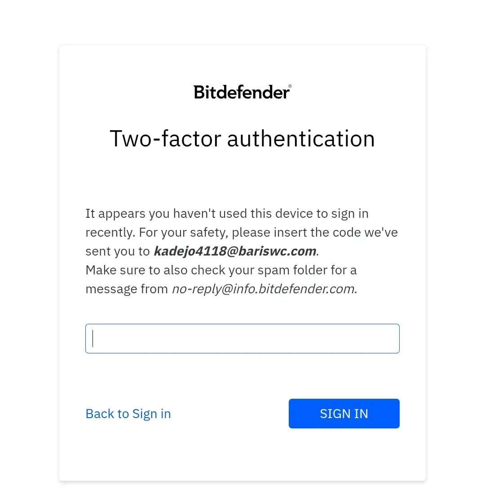Viewport: 485px width, 498px height.
Task: Click the bold kadejo4118@bariswc.com email address
Action: [x=235, y=251]
